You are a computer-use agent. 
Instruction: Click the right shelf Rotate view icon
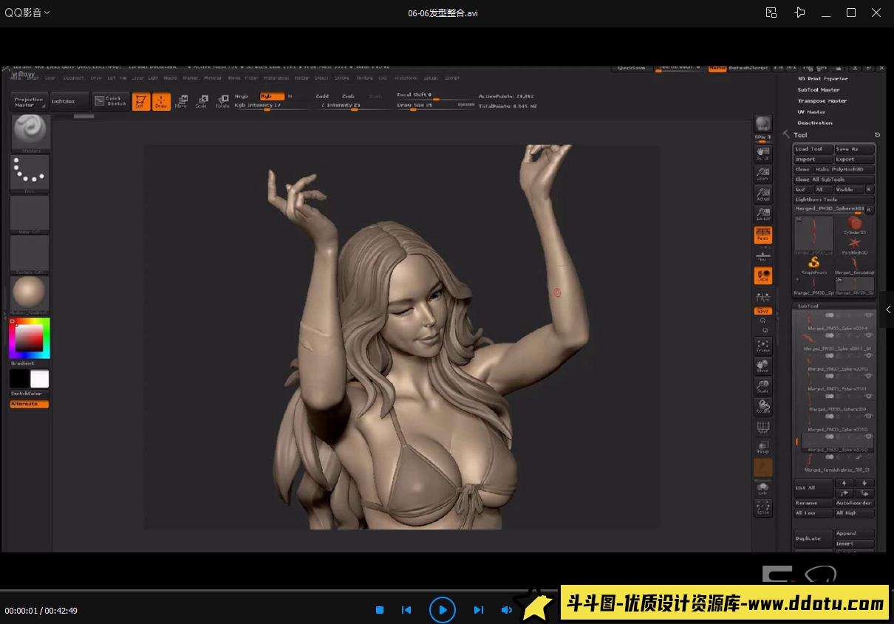(x=763, y=406)
